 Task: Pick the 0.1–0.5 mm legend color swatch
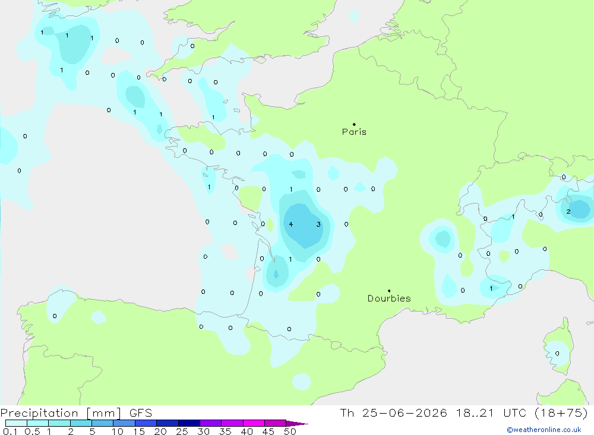coord(16,423)
